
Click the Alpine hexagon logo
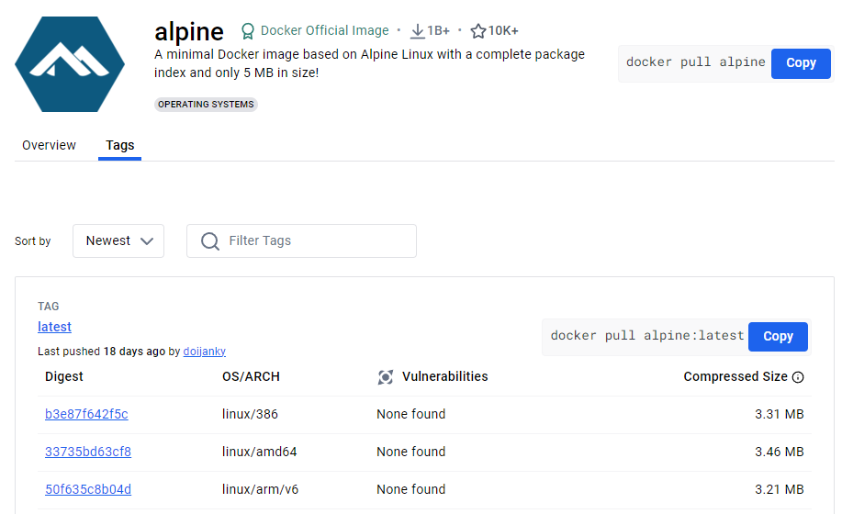point(70,64)
